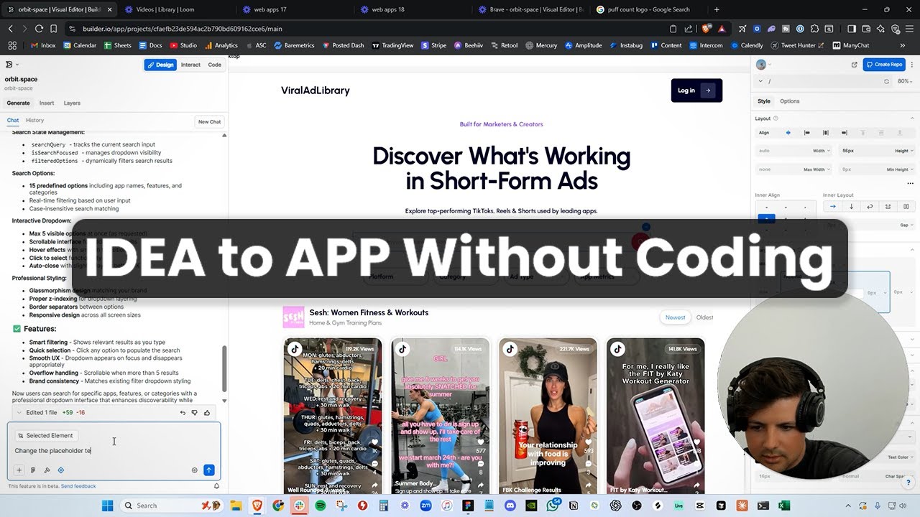
Task: Click the thumbs down icon on Edited file row
Action: coord(194,413)
